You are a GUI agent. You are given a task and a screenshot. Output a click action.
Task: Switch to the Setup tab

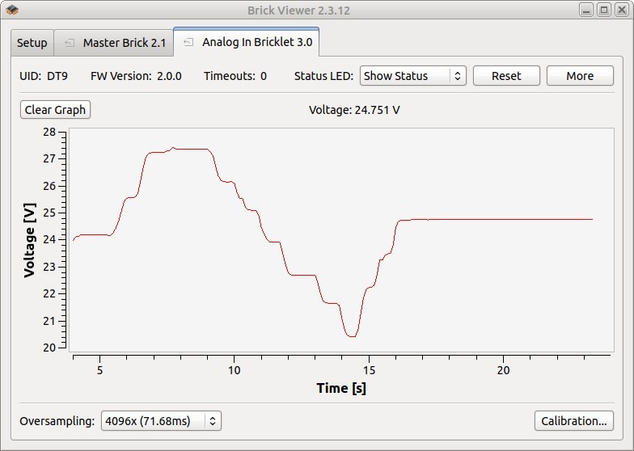pyautogui.click(x=32, y=43)
